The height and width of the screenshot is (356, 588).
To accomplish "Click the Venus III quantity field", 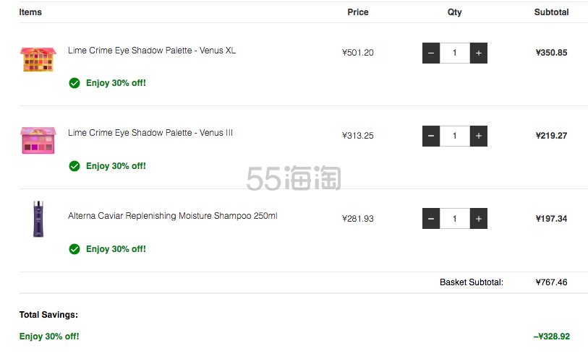I will click(455, 136).
